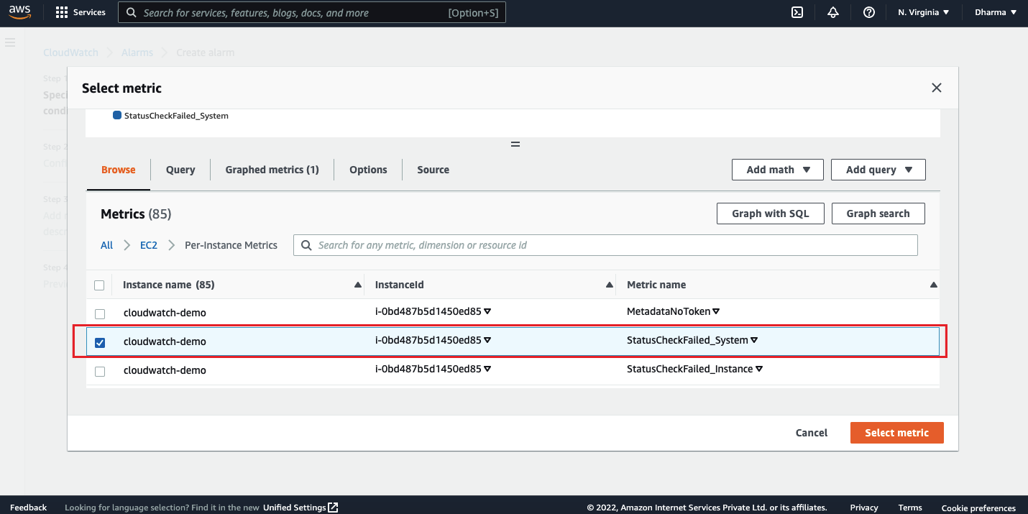Click the metric search input field

pyautogui.click(x=605, y=245)
